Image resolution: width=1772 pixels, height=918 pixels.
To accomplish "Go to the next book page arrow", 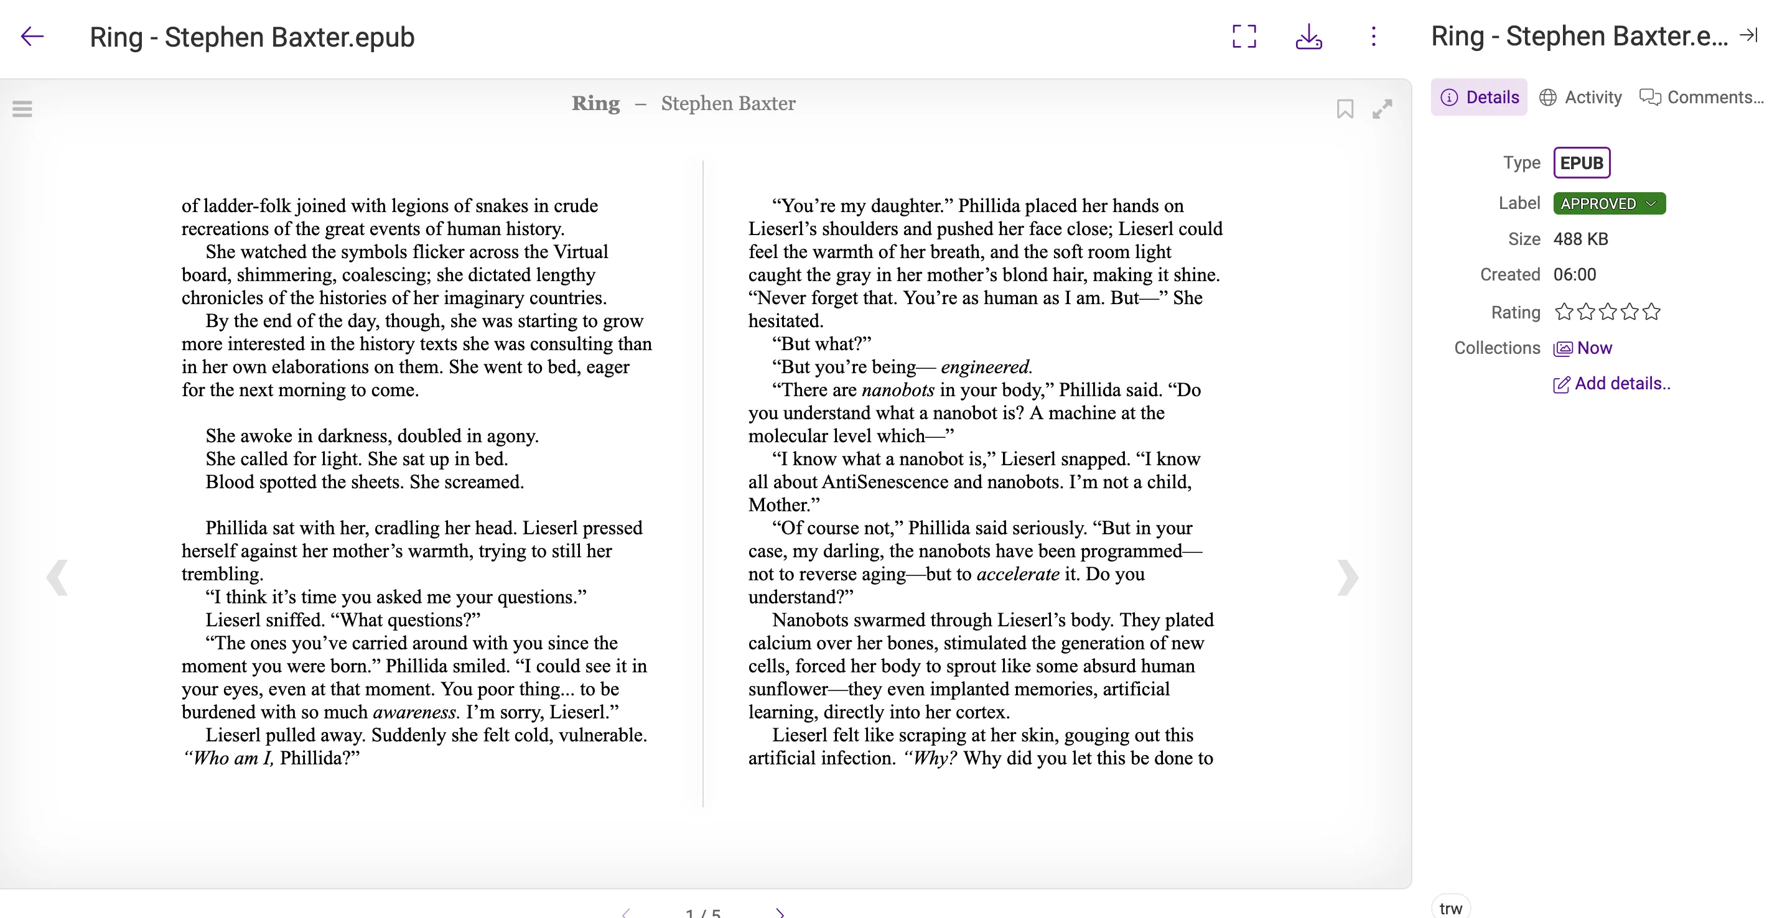I will coord(1347,577).
